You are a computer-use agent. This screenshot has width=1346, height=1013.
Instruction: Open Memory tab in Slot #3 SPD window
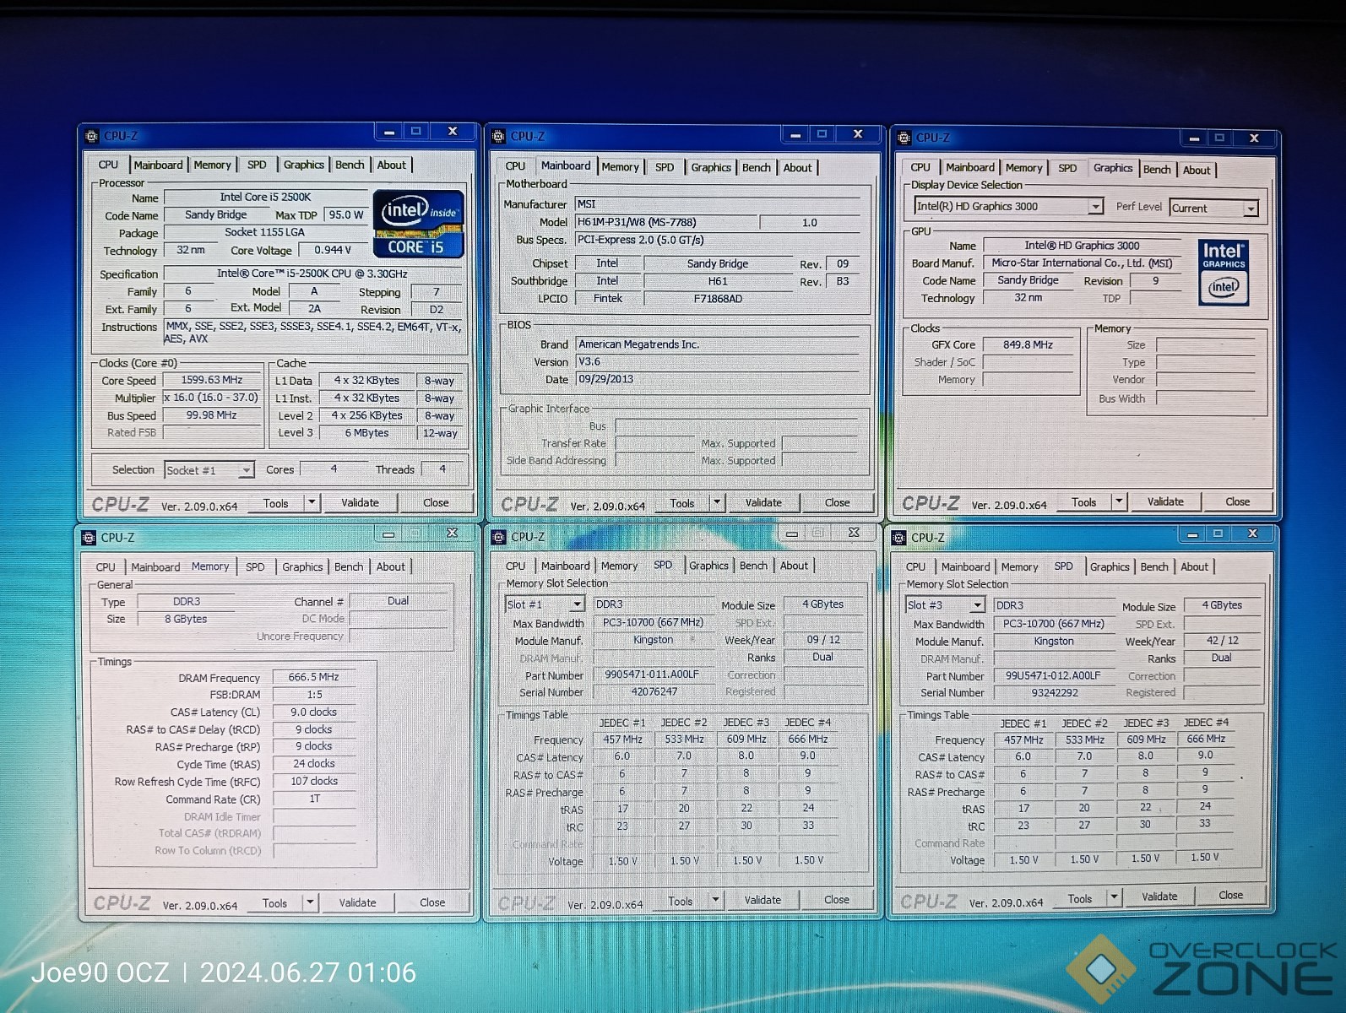click(1019, 566)
